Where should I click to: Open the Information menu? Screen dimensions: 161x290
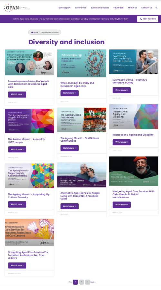click(x=80, y=8)
